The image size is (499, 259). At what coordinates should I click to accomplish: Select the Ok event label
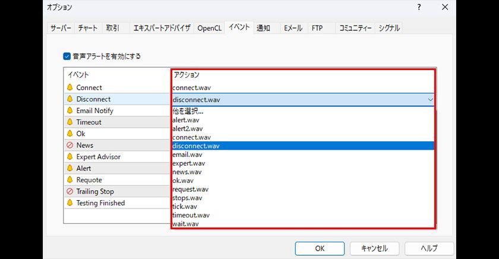coord(81,133)
